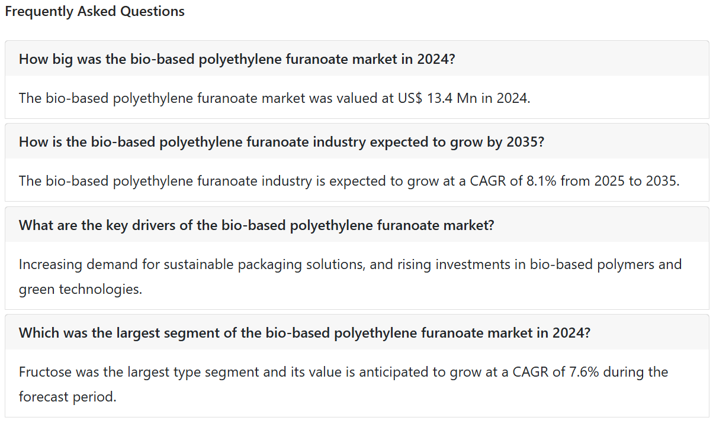The image size is (713, 421).
Task: Collapse the 2035 growth question header
Action: [356, 141]
